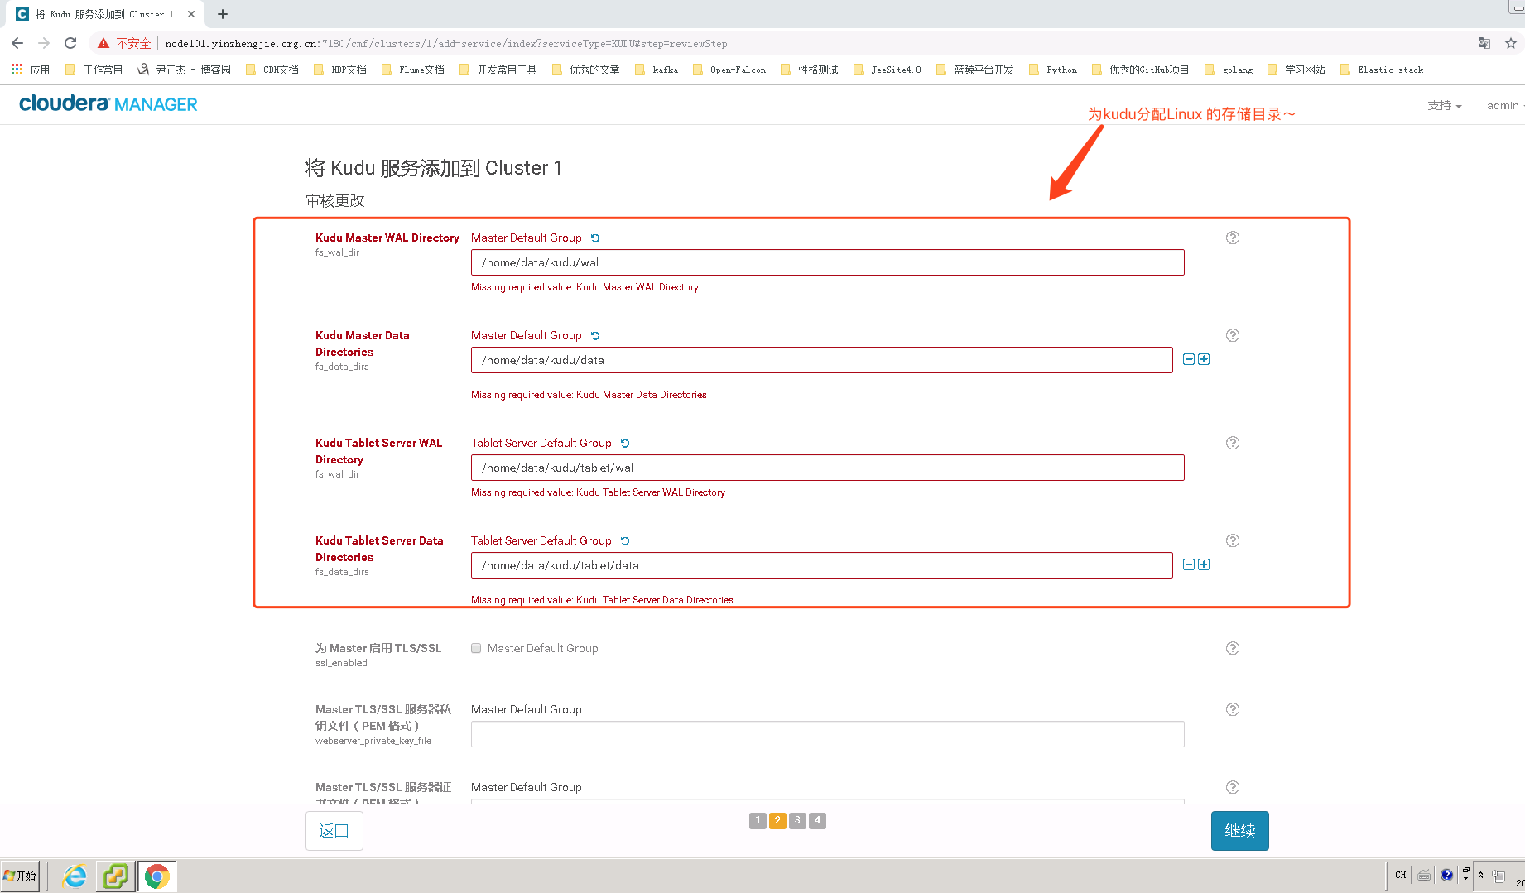Select wizard step 2 indicator

(777, 820)
